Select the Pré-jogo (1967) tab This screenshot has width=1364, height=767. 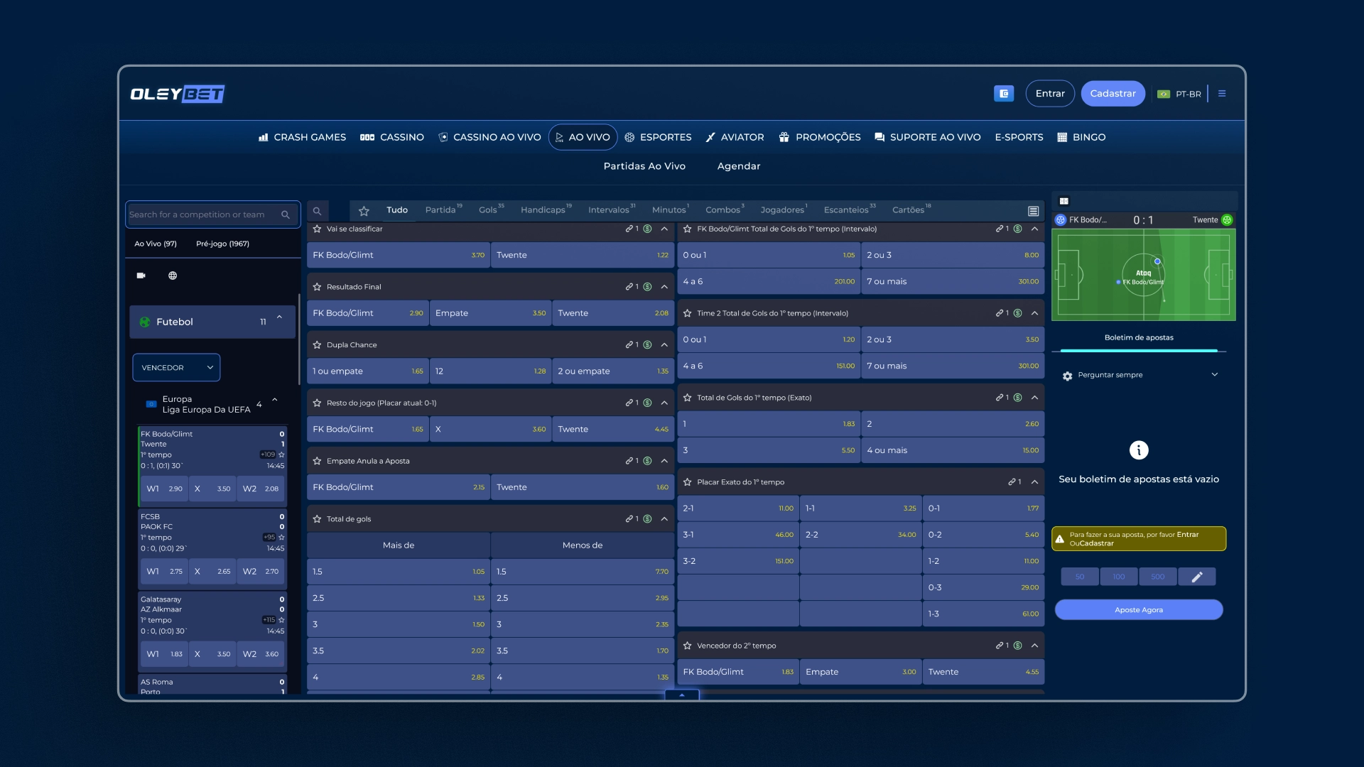tap(222, 244)
